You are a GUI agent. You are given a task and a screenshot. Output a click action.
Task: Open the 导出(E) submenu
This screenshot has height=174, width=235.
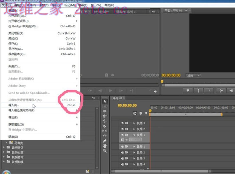(x=40, y=117)
